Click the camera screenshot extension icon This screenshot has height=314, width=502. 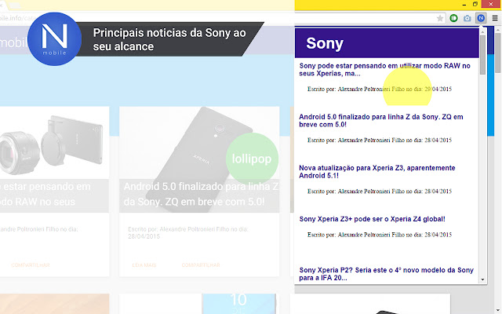[x=467, y=19]
